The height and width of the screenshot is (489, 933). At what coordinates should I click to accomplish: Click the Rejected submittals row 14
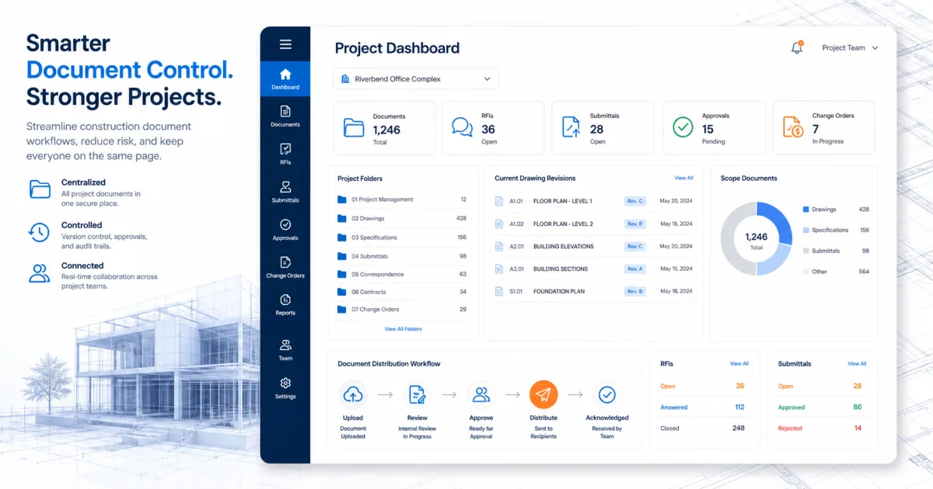pyautogui.click(x=820, y=428)
